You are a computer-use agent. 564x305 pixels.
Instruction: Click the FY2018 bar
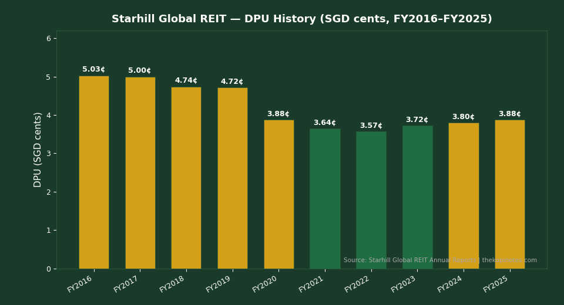point(186,178)
